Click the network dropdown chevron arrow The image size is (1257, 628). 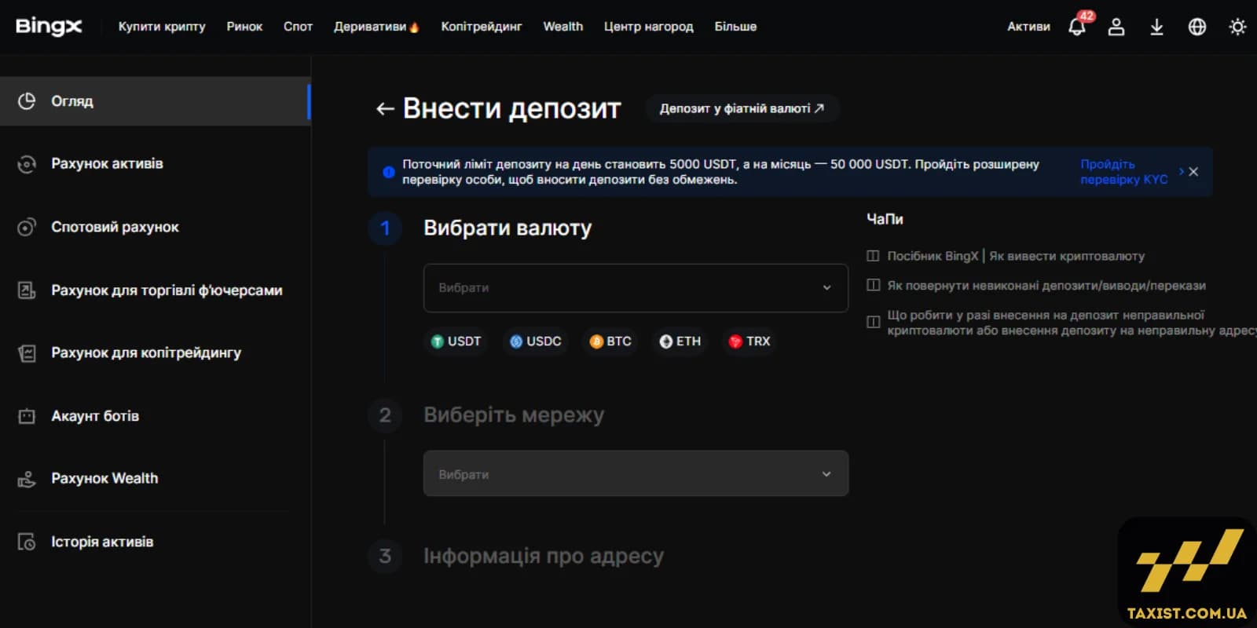(826, 474)
